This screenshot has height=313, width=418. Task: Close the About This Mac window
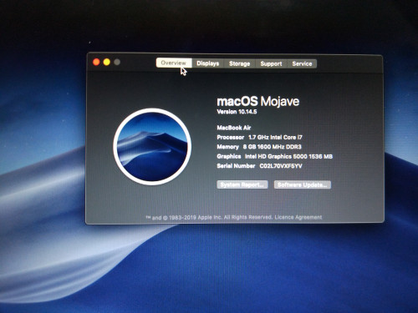[x=96, y=62]
